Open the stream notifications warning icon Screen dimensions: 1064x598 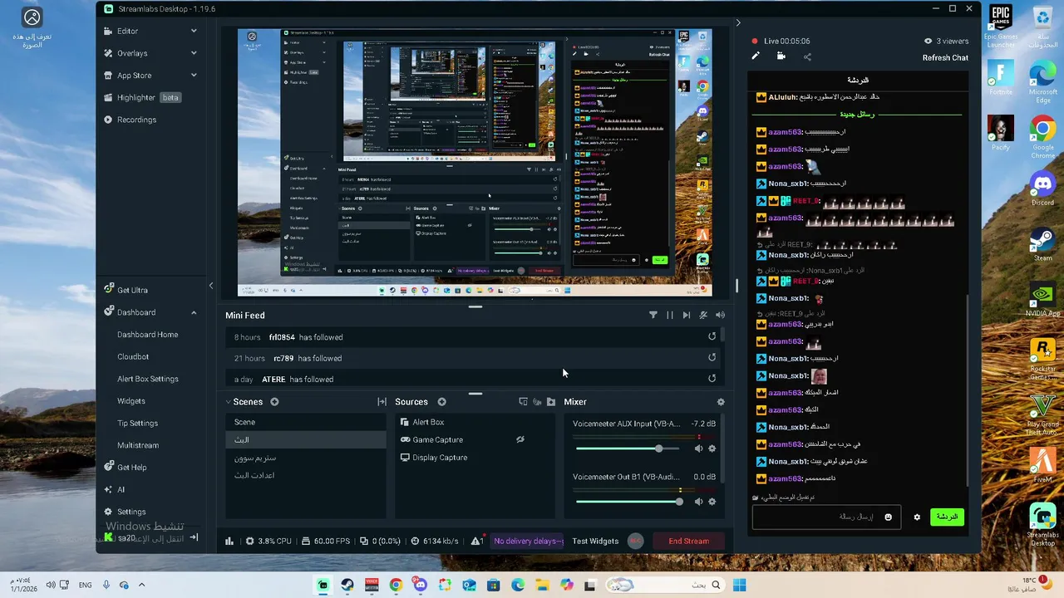pyautogui.click(x=477, y=541)
